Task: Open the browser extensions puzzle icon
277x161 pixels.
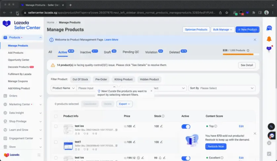Action: coord(254,13)
